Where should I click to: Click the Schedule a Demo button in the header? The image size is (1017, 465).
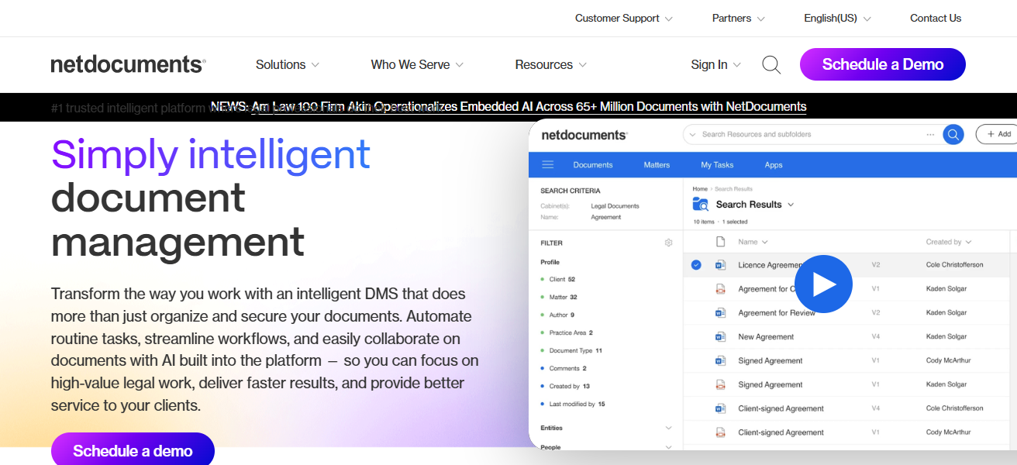(x=883, y=64)
